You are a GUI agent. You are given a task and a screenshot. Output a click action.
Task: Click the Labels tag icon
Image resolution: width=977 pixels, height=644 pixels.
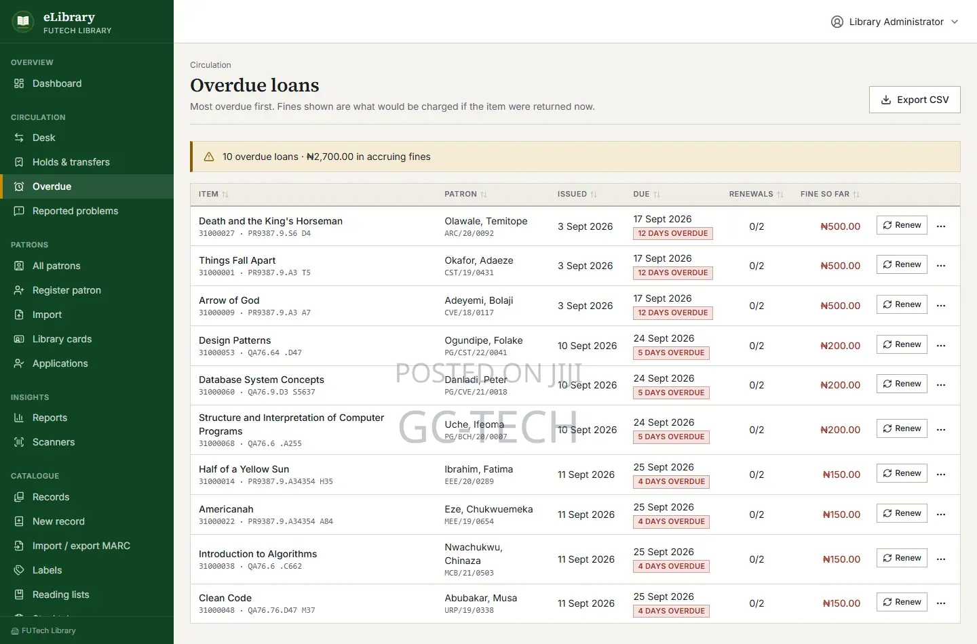click(19, 570)
